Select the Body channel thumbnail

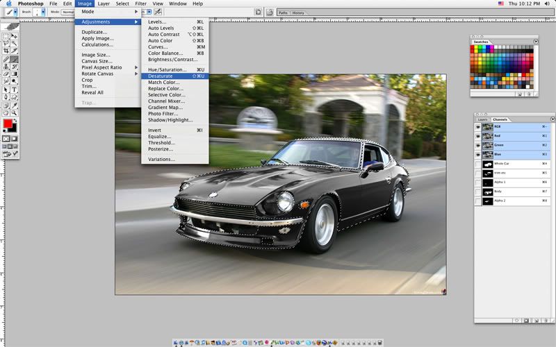(x=488, y=192)
